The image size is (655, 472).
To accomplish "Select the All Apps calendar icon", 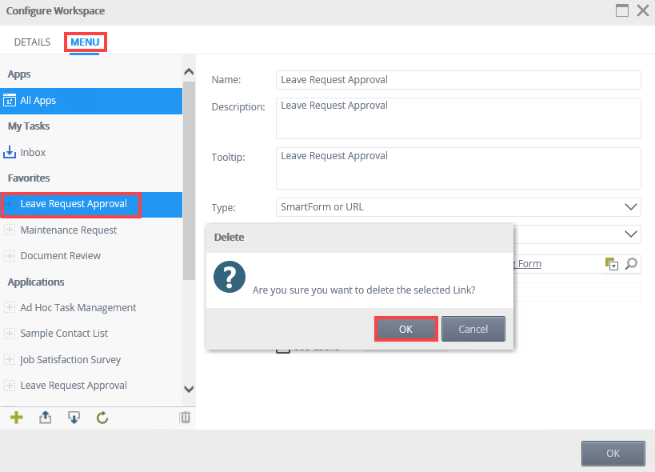I will pos(10,101).
